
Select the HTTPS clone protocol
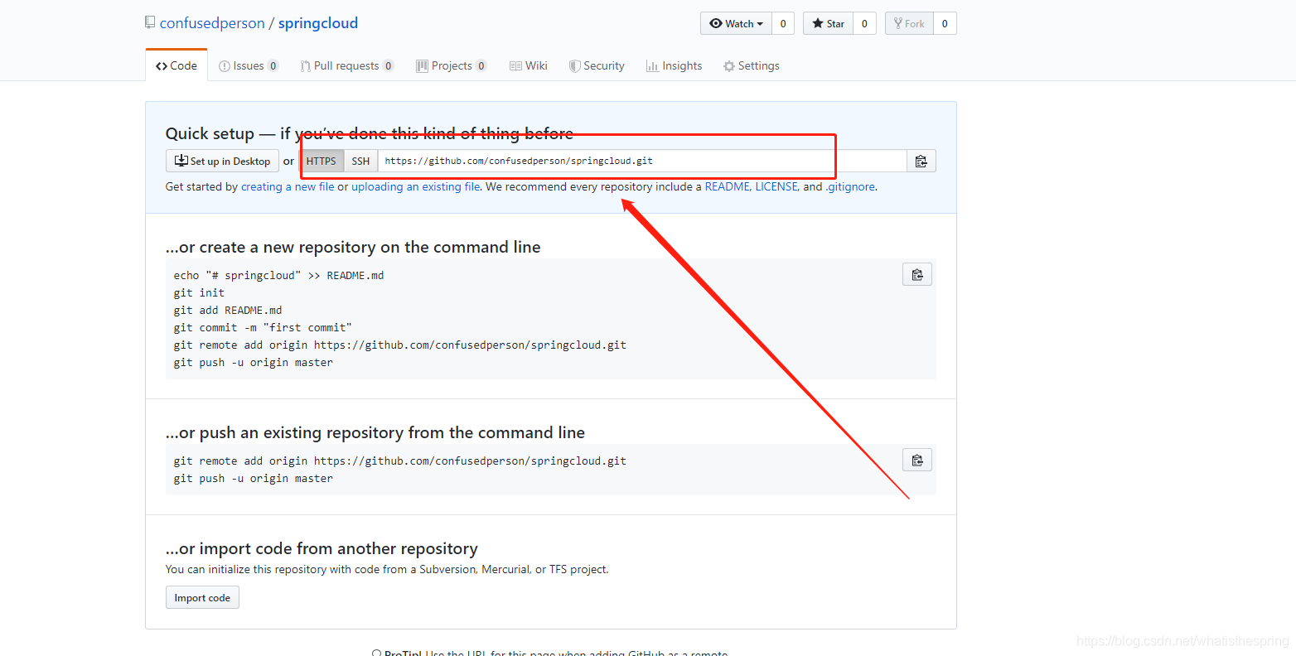tap(322, 161)
